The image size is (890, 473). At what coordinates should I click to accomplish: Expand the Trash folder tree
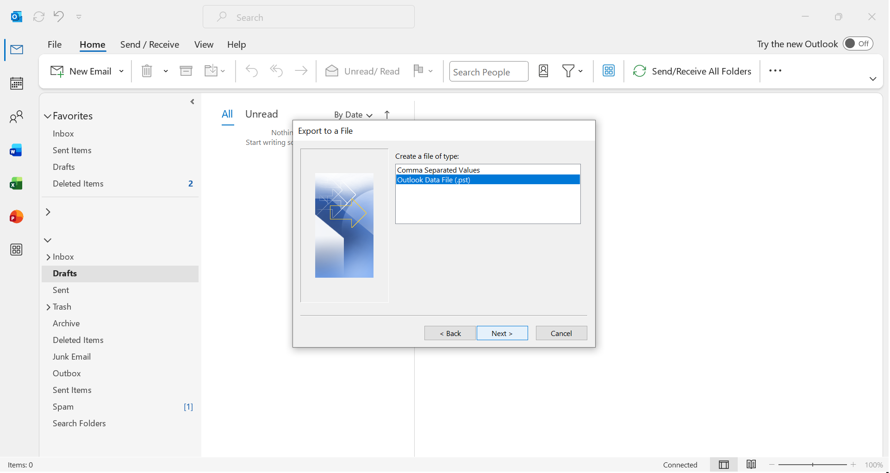click(x=48, y=307)
